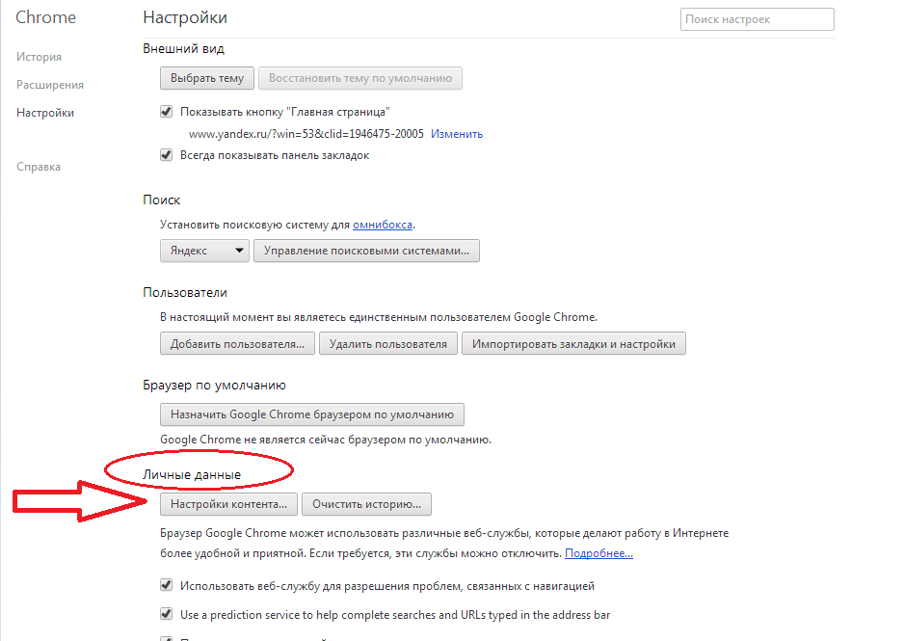Open the омнибокса link
The image size is (903, 641).
point(383,225)
